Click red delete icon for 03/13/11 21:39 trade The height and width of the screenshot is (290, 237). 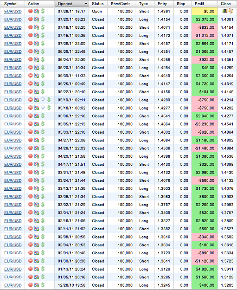(31, 188)
